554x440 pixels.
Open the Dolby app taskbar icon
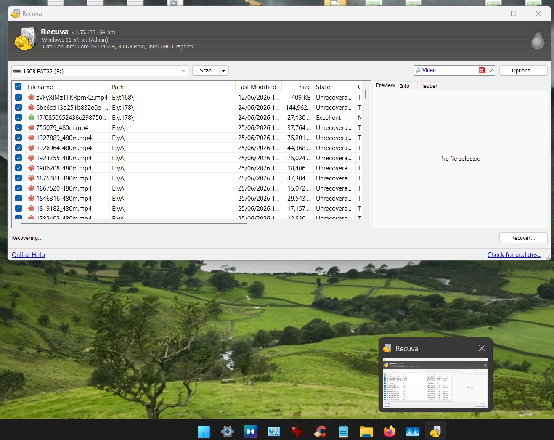(x=250, y=431)
